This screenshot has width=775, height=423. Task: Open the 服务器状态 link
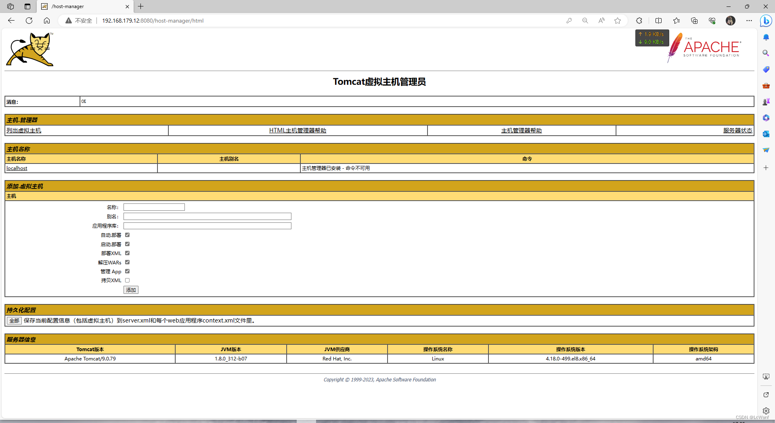(x=738, y=130)
